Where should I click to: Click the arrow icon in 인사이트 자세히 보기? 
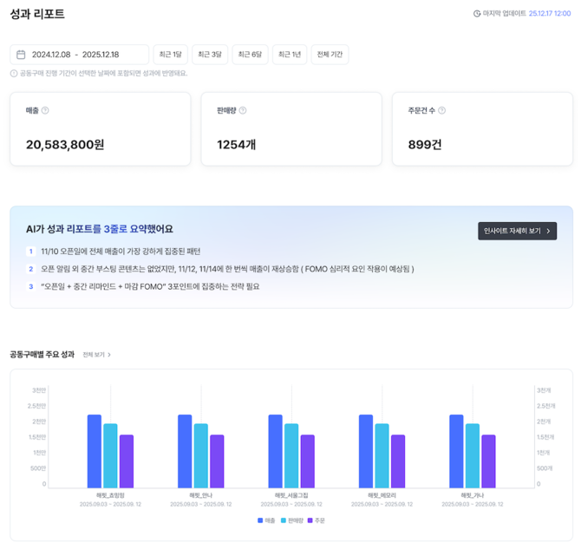tap(548, 232)
